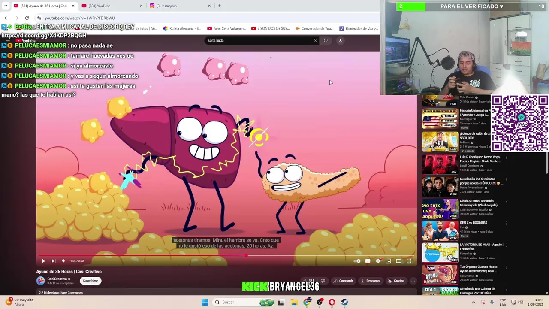The width and height of the screenshot is (549, 309).
Task: Open 'Eliminador de Voz' bookmark
Action: [359, 29]
